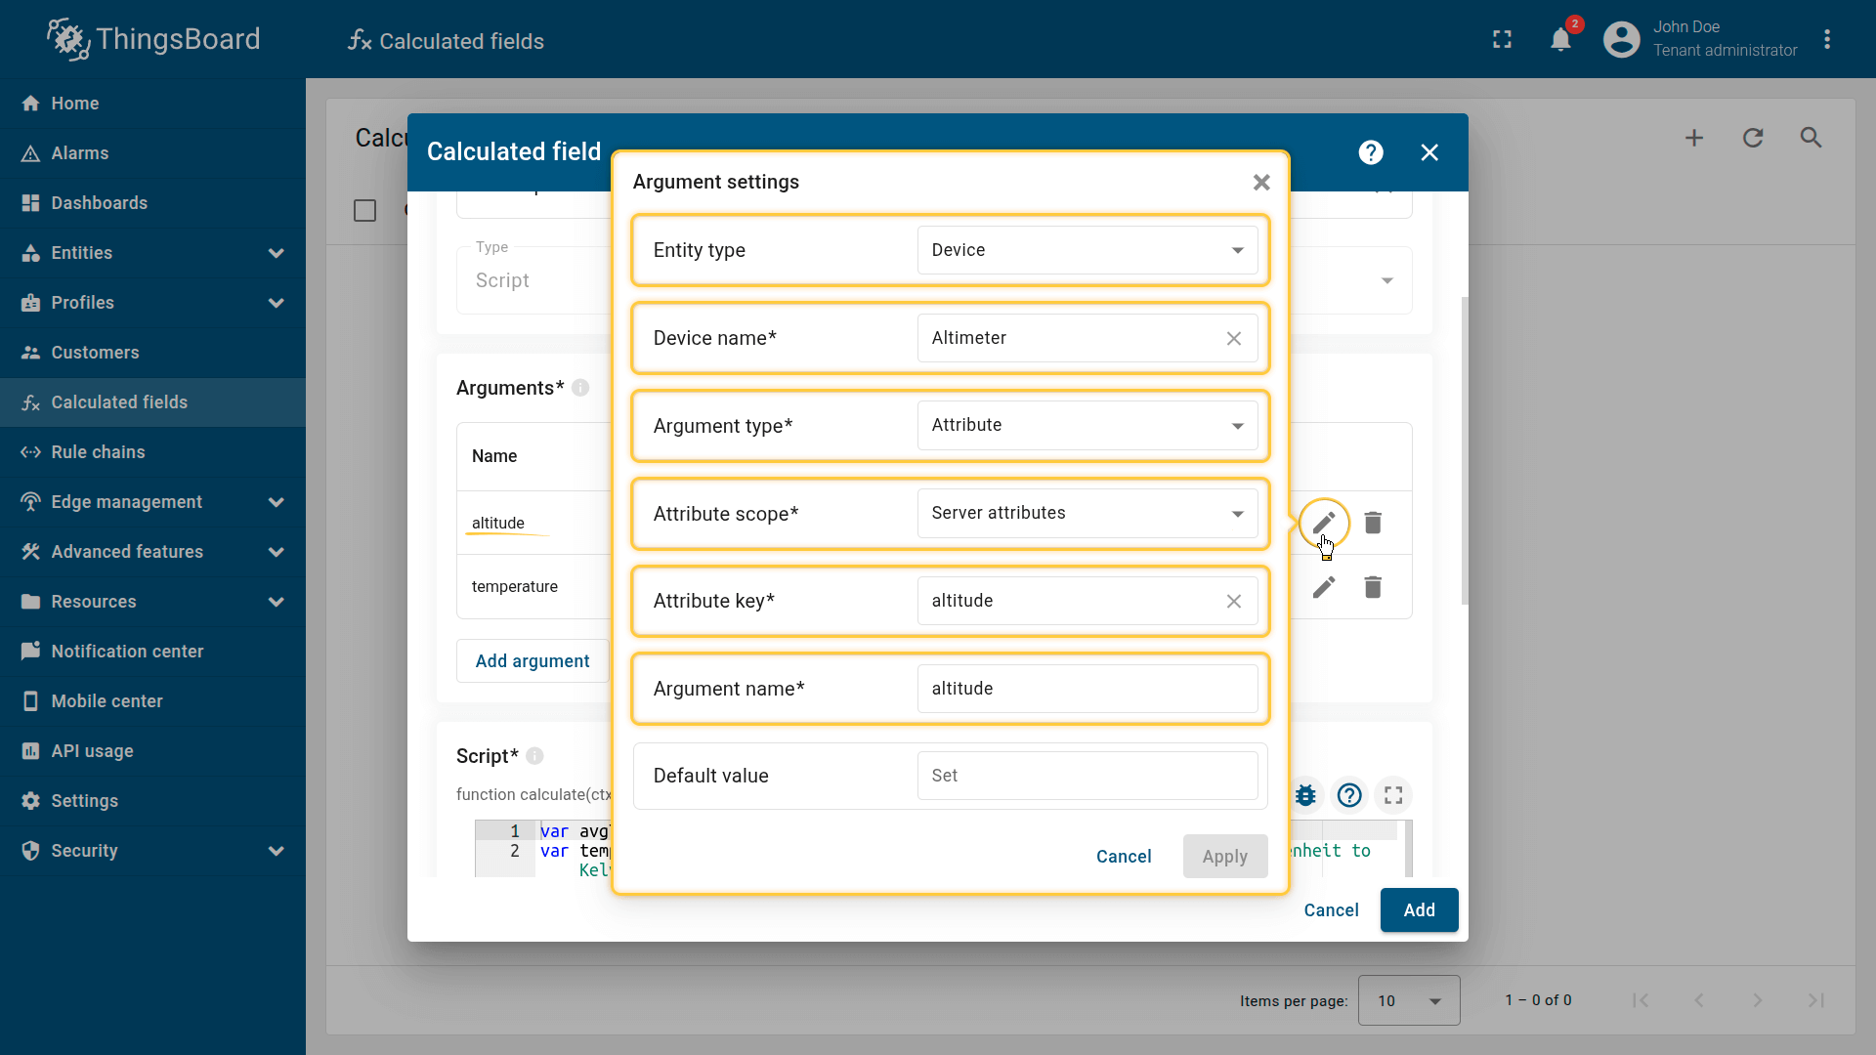Expand the script editor to fullscreen
The image size is (1876, 1055).
tap(1393, 795)
